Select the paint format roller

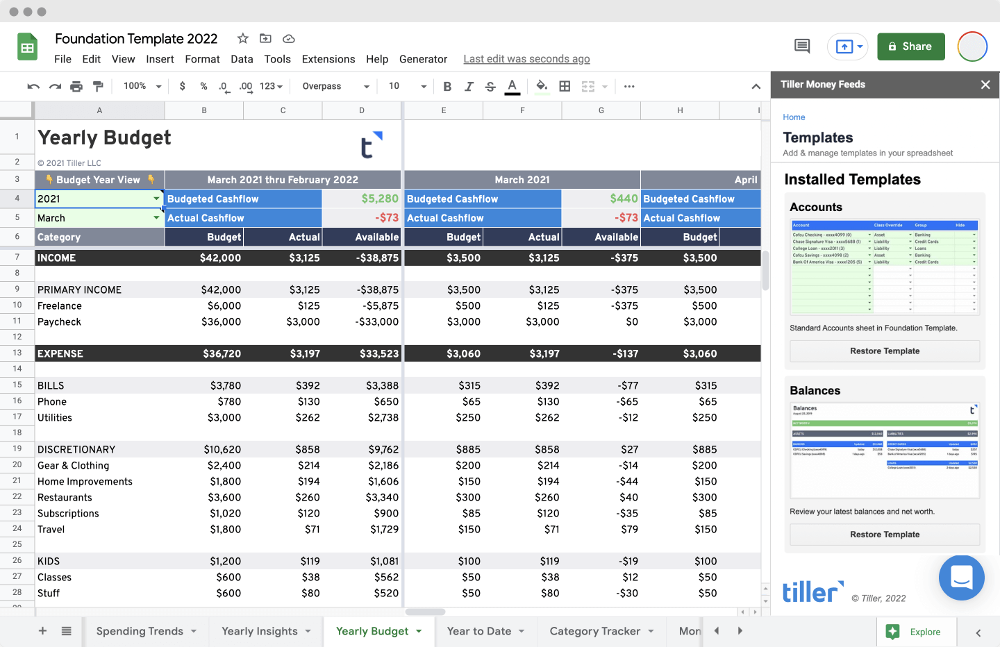tap(98, 87)
